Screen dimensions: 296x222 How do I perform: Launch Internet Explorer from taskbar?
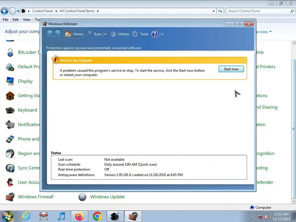pyautogui.click(x=26, y=216)
